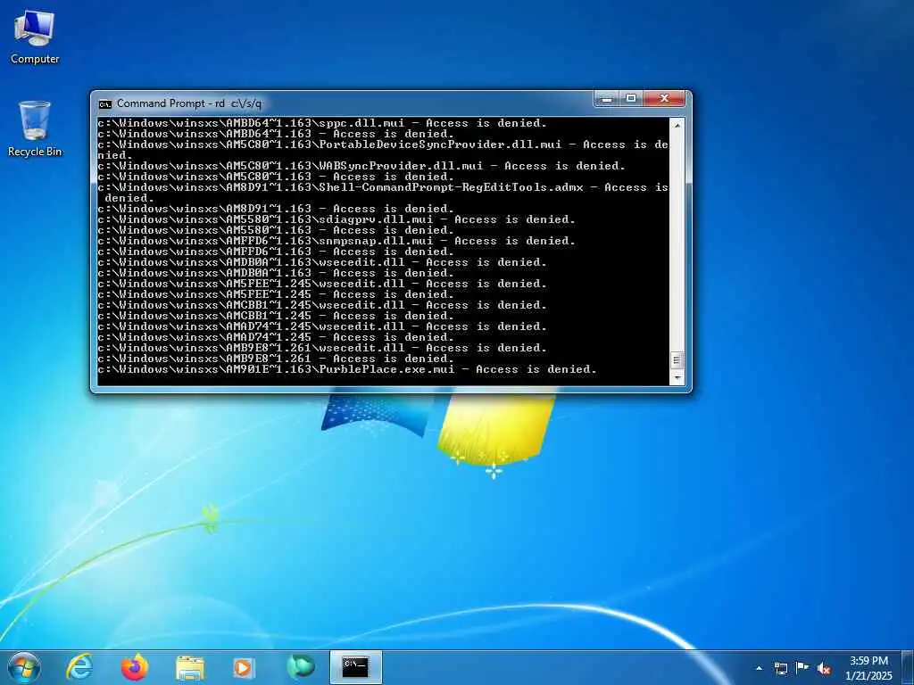Close the Command Prompt window
Viewport: 914px width, 685px height.
(664, 99)
